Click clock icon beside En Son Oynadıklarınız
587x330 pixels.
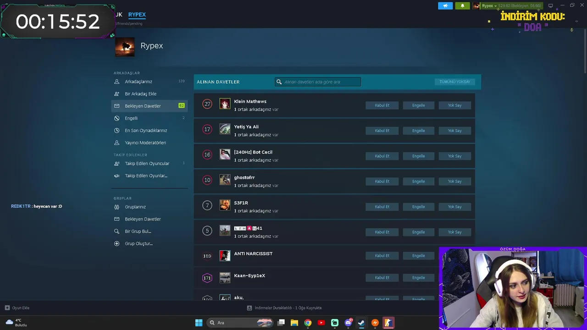116,130
